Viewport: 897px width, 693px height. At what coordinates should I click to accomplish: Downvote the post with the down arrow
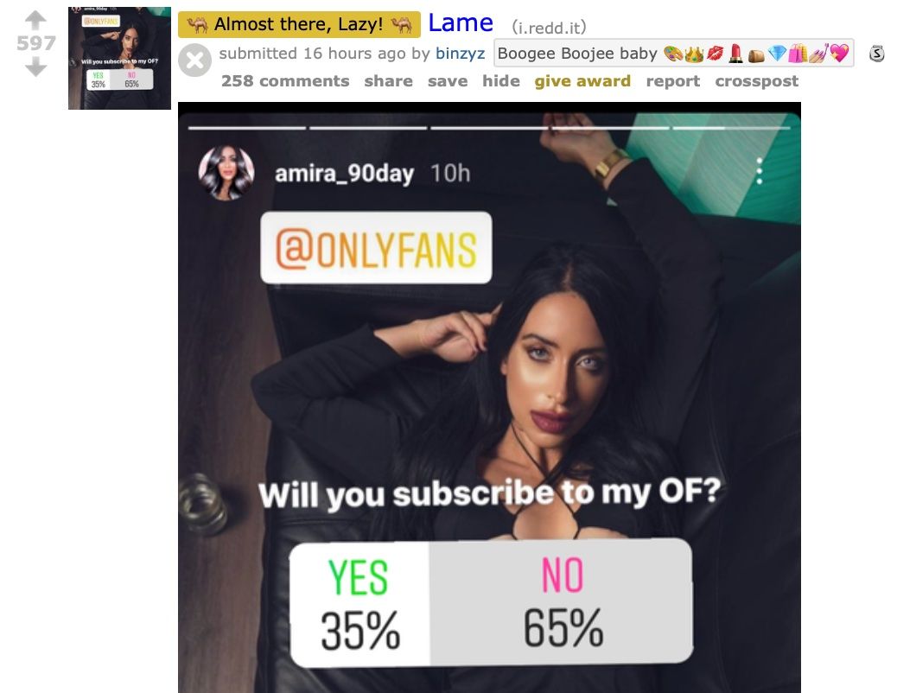coord(35,67)
